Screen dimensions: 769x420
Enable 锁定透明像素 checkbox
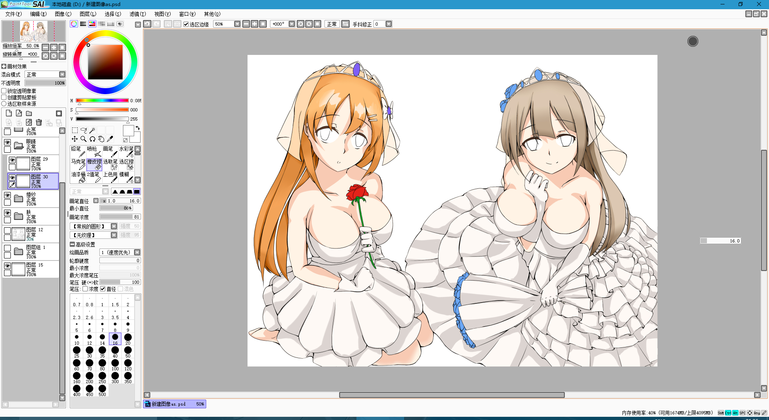4,91
